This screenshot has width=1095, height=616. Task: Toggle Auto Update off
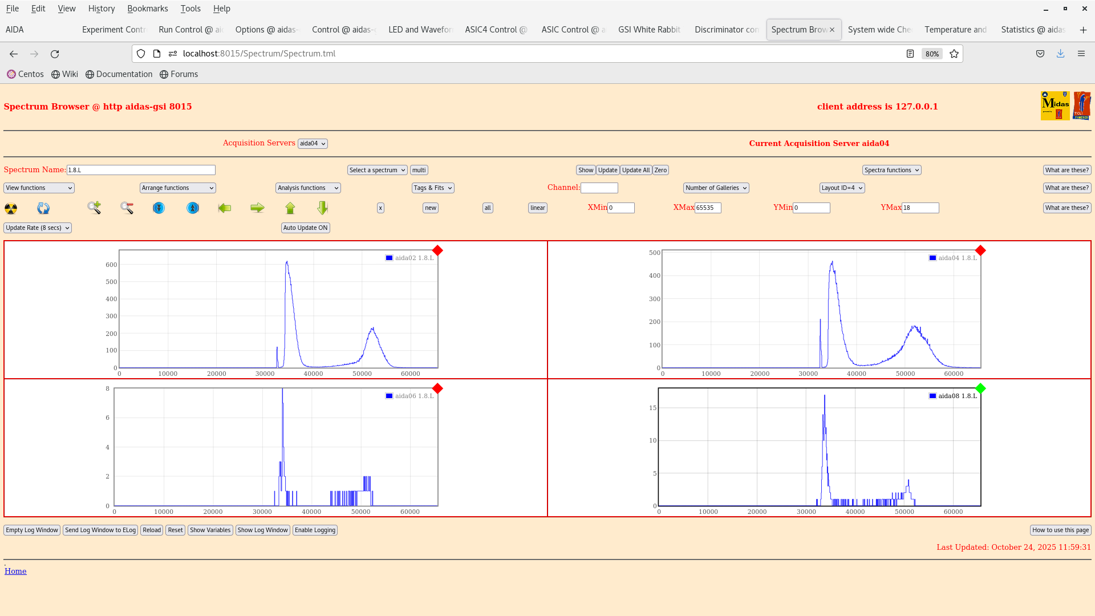pyautogui.click(x=305, y=228)
